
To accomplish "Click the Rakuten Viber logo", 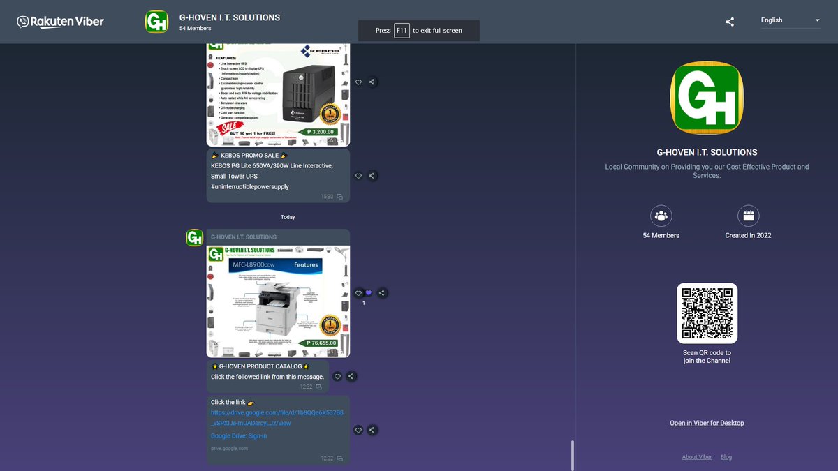I will [61, 22].
